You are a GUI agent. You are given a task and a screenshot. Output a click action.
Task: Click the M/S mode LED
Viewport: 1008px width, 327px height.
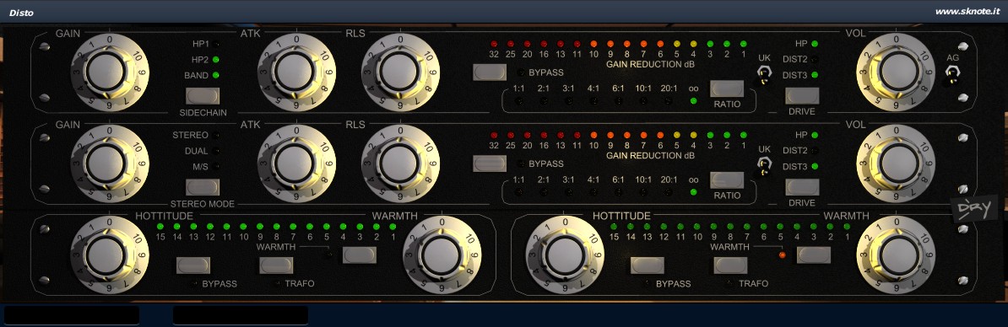(x=217, y=167)
